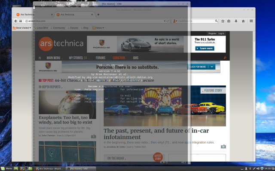The width and height of the screenshot is (275, 171).
Task: Click the Firefox back arrow button
Action: click(15, 21)
